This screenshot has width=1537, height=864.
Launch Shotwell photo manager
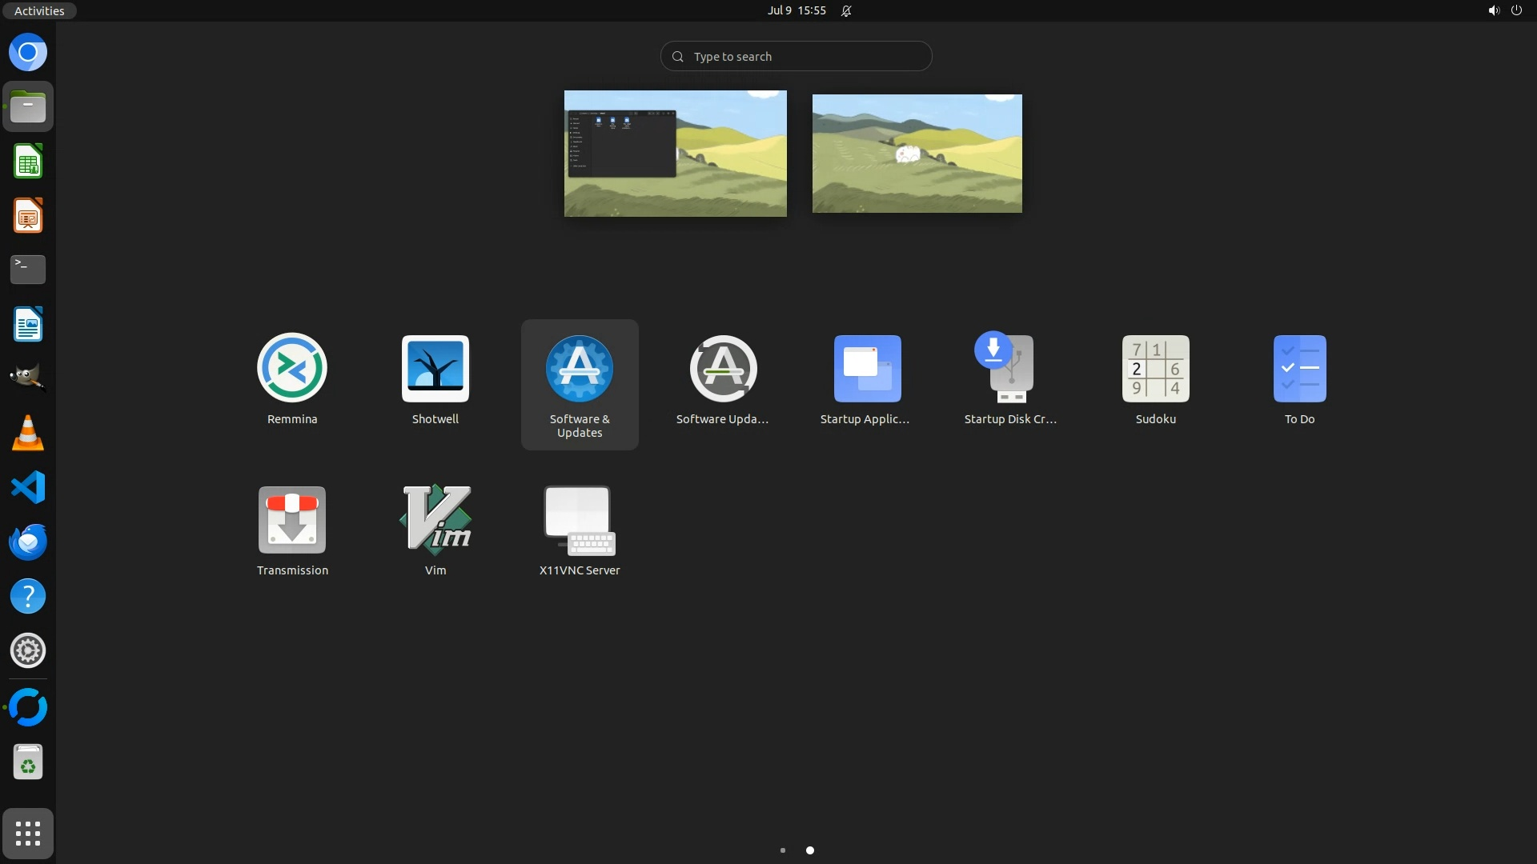(x=435, y=369)
